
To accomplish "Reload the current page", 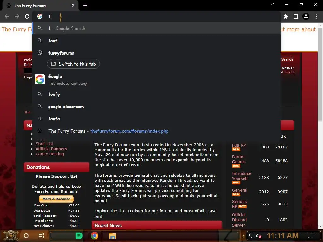I will 27,16.
